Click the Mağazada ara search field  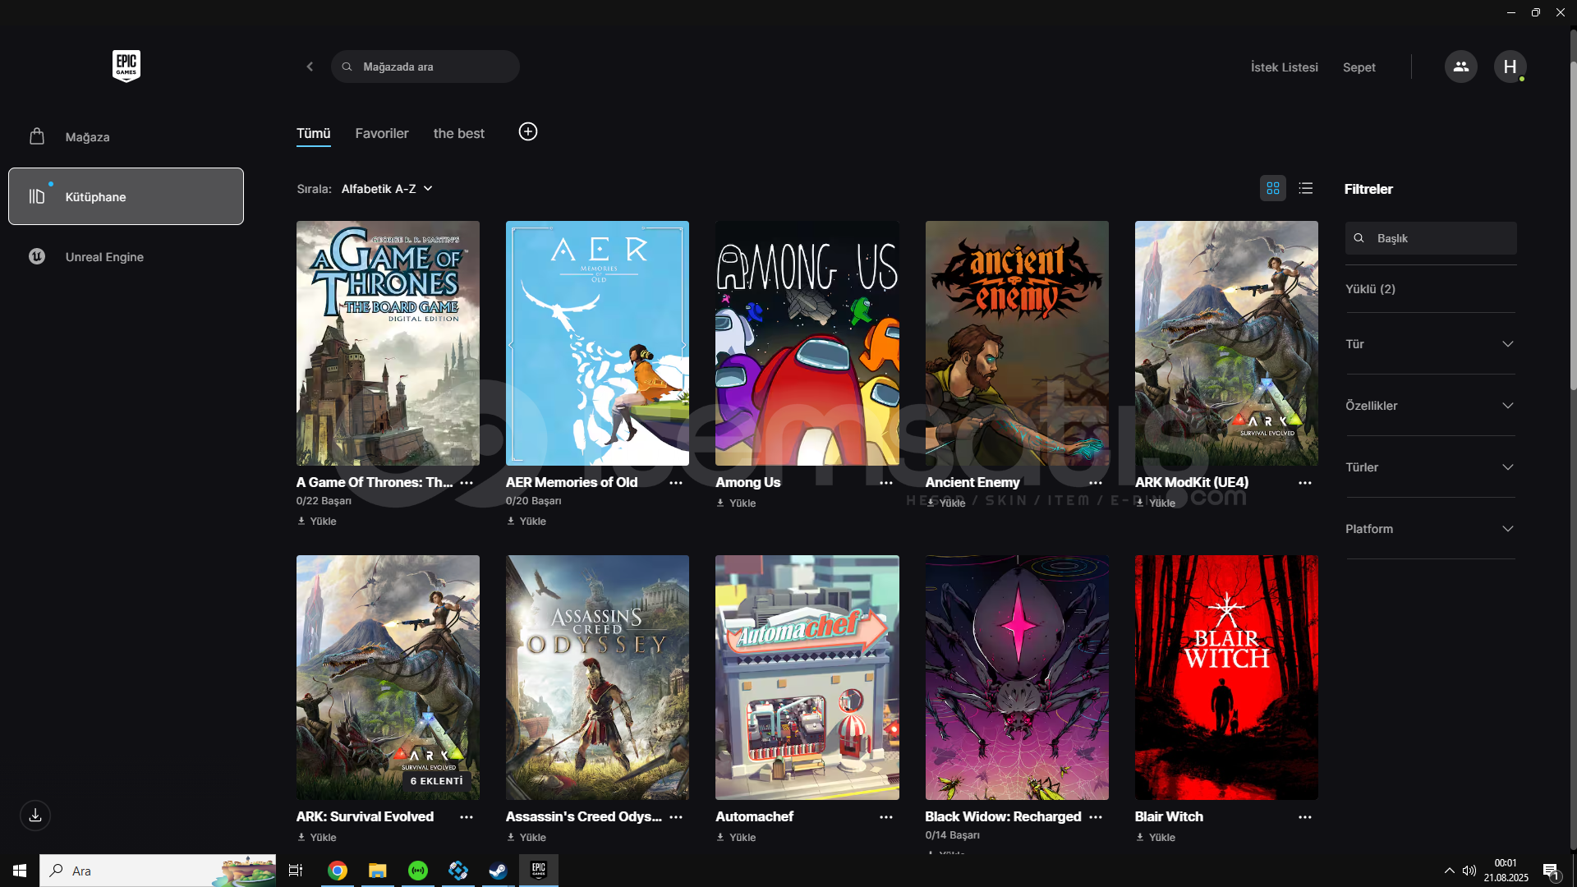point(425,67)
